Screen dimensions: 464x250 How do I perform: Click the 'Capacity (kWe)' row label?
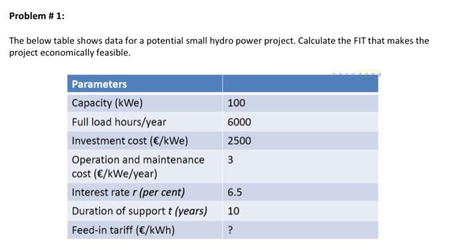[107, 103]
